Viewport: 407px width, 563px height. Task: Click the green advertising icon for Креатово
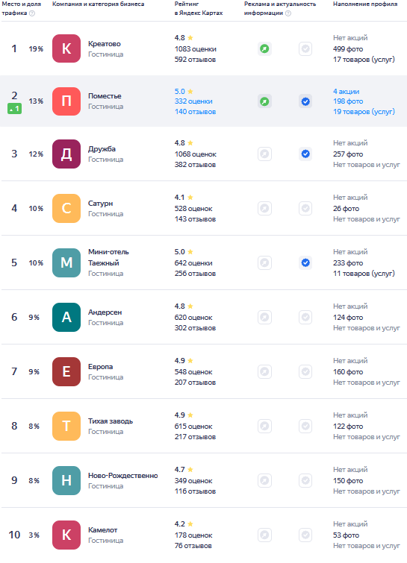(264, 48)
